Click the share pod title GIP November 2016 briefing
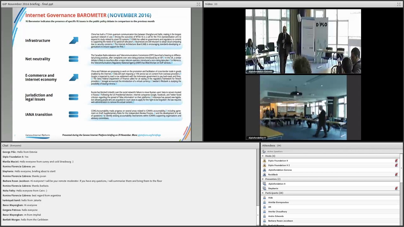This screenshot has width=404, height=227. click(28, 4)
